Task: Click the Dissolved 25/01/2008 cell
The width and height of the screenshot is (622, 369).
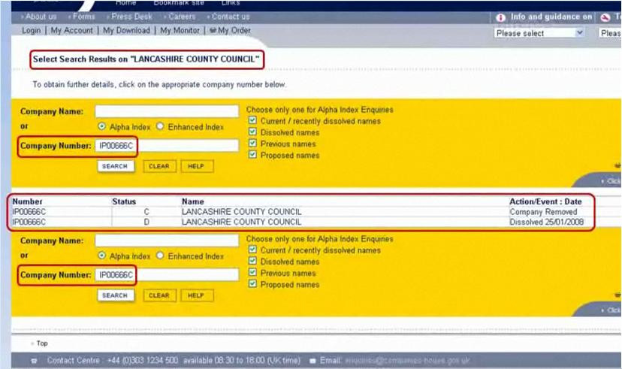Action: point(546,222)
